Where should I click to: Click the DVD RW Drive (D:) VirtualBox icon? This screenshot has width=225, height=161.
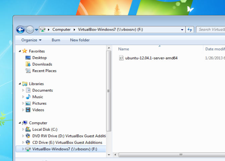point(28,136)
